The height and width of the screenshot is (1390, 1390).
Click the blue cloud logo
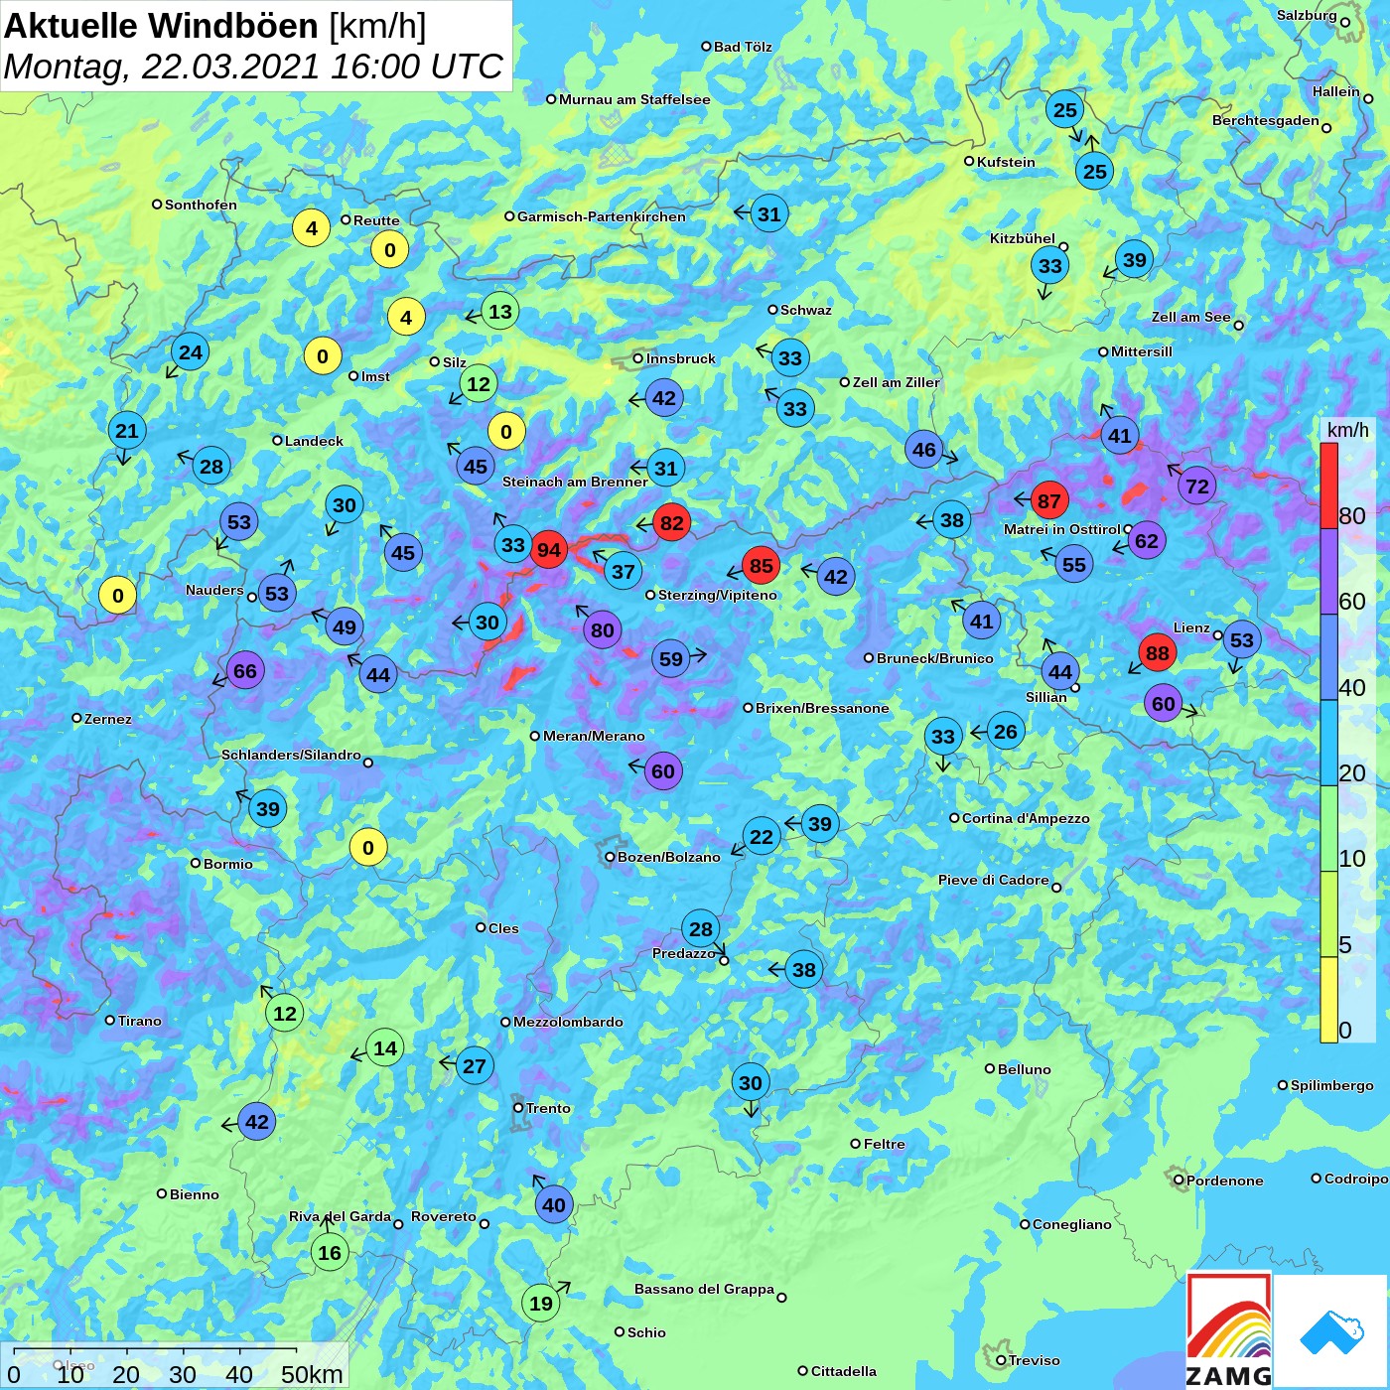pyautogui.click(x=1330, y=1332)
